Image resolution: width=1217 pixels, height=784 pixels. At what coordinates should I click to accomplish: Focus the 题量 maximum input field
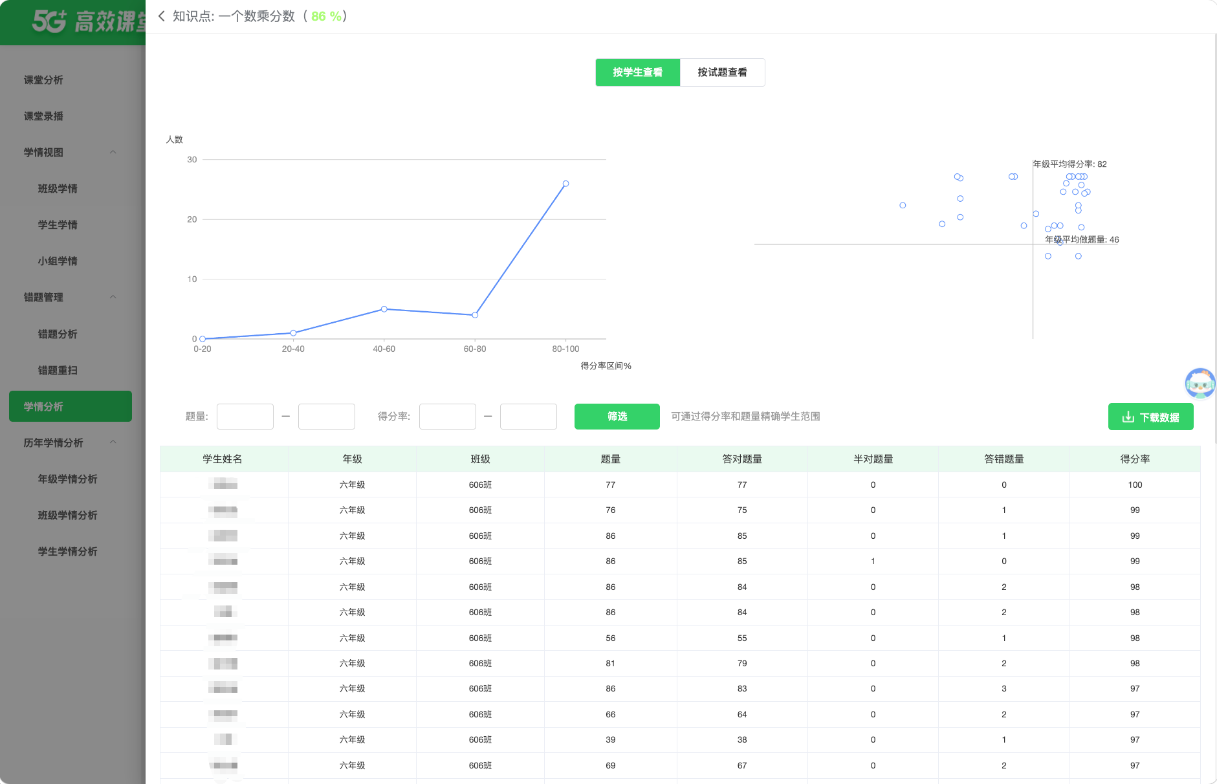(x=327, y=417)
